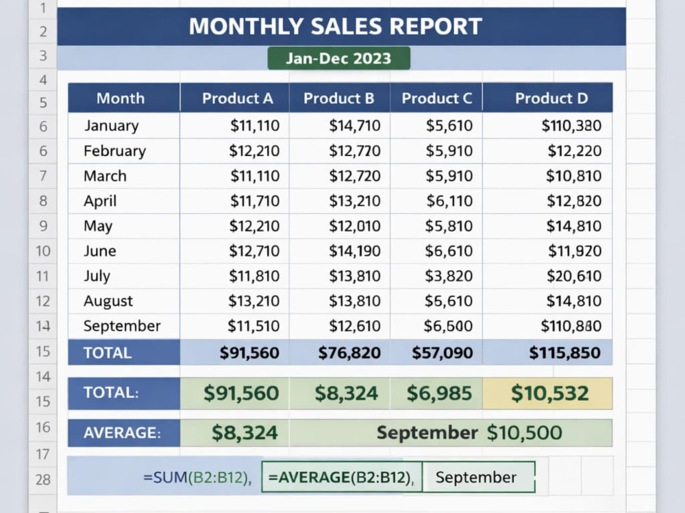
Task: Select row header number 28
Action: (42, 479)
